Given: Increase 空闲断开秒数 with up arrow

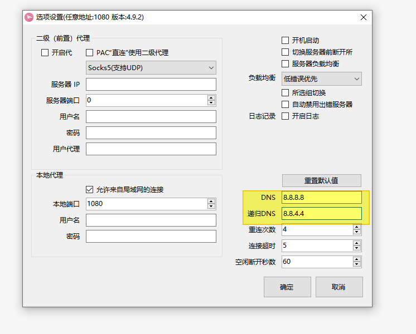Looking at the screenshot, I should [356, 259].
